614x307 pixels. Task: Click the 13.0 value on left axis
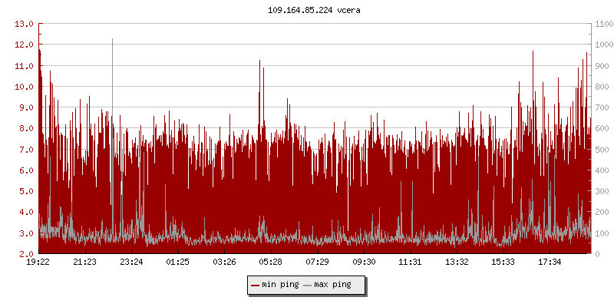click(25, 24)
